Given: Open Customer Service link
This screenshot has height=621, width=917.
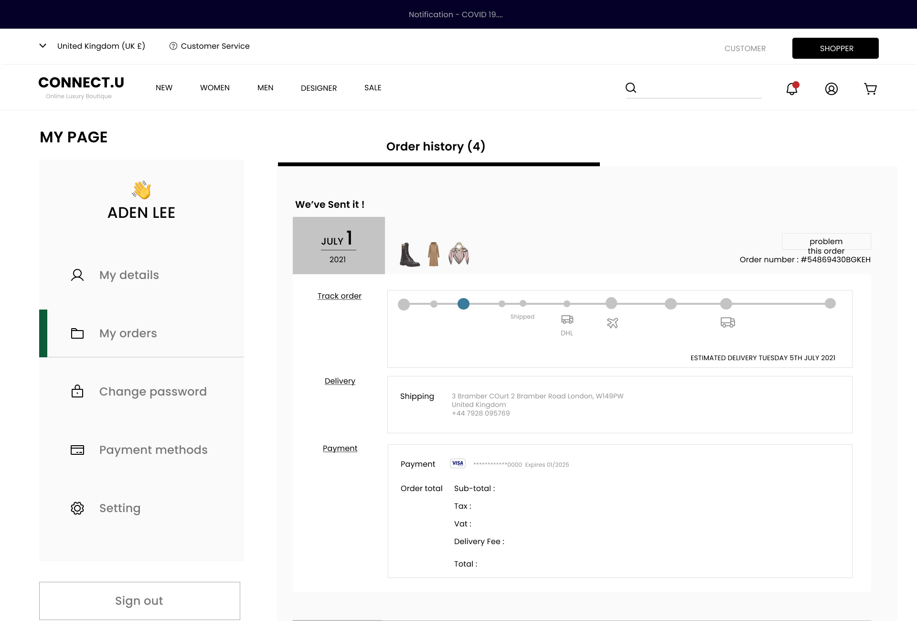Looking at the screenshot, I should click(215, 46).
